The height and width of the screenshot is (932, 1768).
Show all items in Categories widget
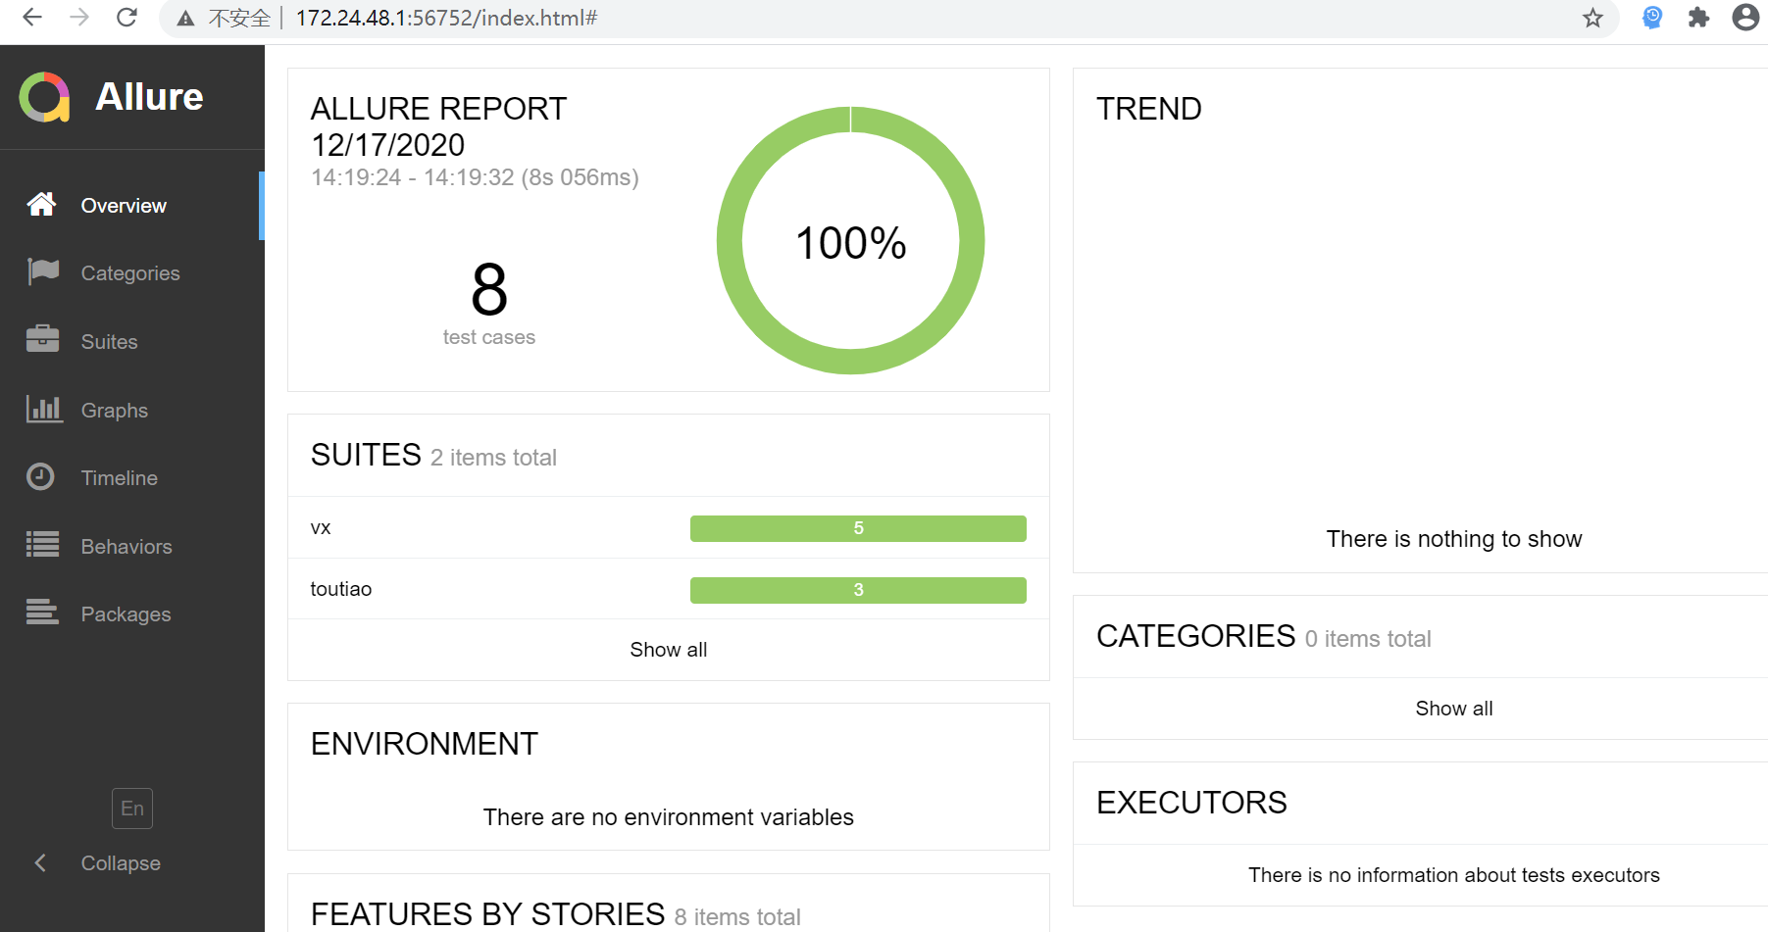point(1453,709)
